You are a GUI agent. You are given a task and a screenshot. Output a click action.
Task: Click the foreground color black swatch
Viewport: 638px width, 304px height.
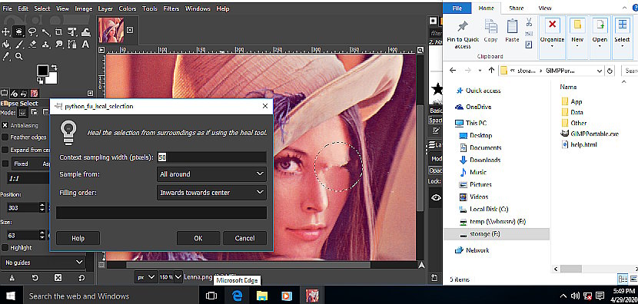(42, 71)
